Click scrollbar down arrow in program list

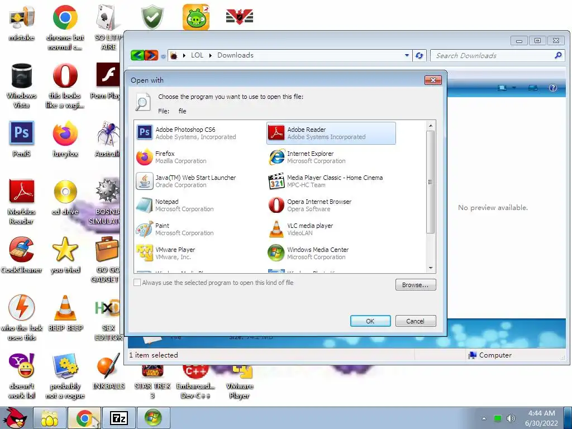click(431, 268)
